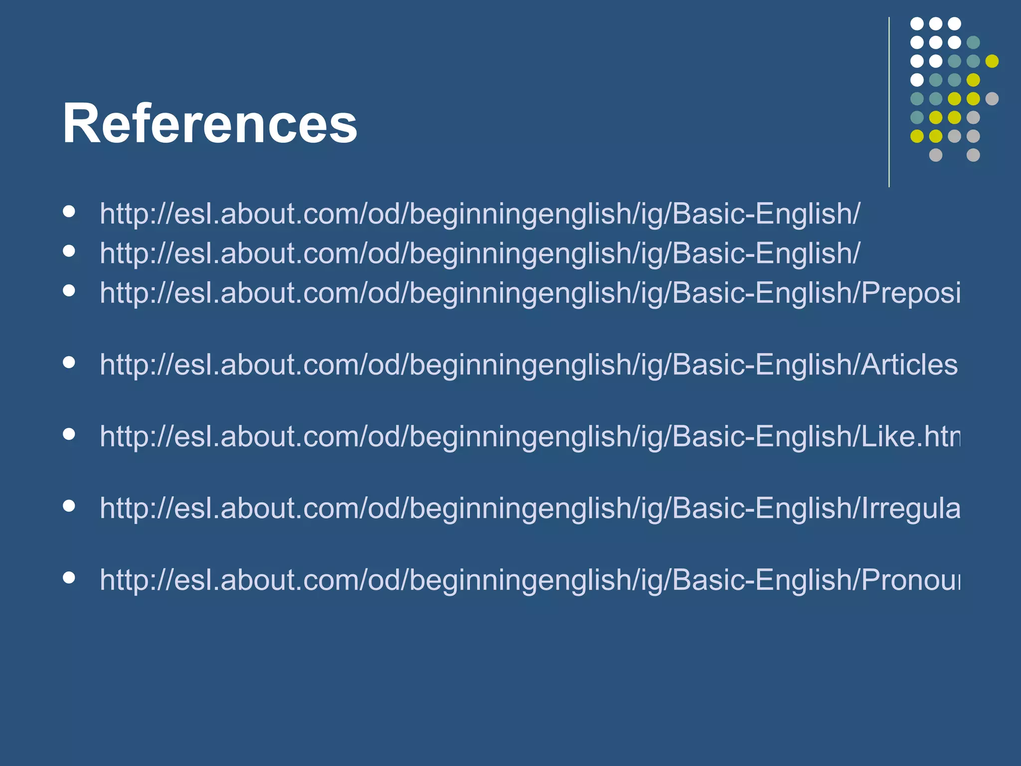
Task: Click the bullet of the second reference link
Action: (x=69, y=250)
